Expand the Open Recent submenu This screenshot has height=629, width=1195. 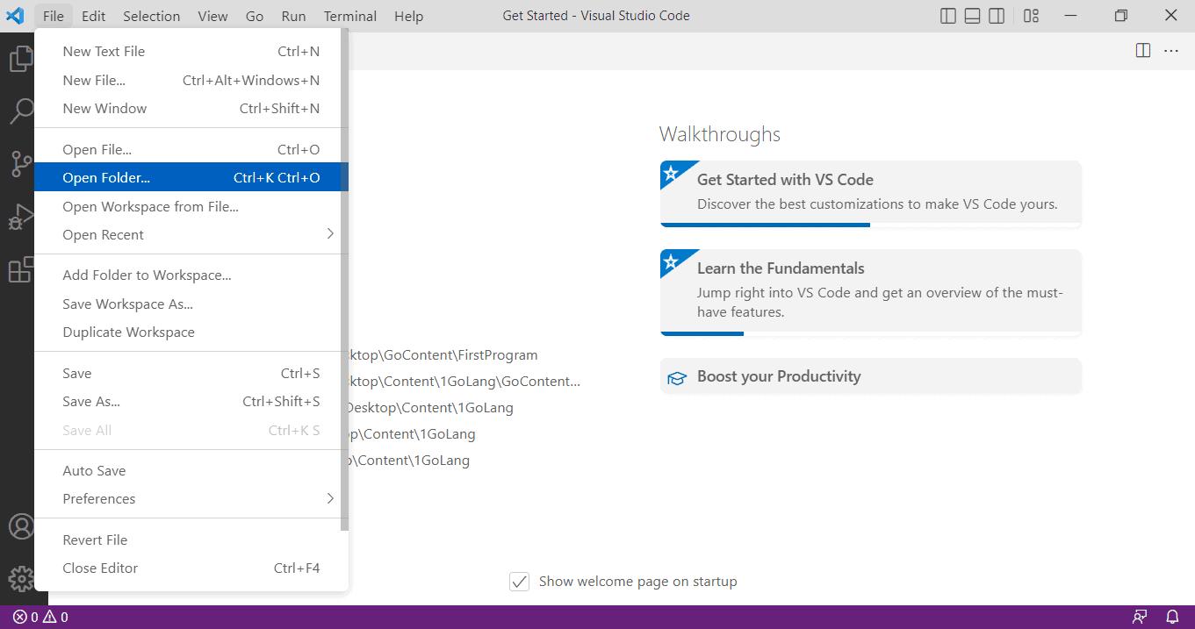point(188,234)
